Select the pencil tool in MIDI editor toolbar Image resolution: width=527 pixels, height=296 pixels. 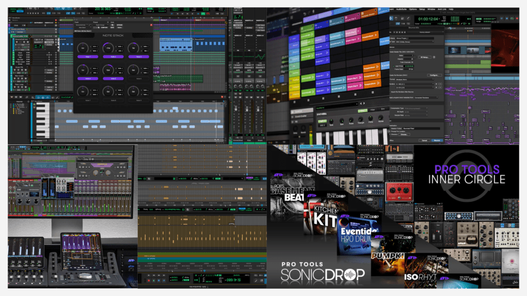[x=58, y=98]
